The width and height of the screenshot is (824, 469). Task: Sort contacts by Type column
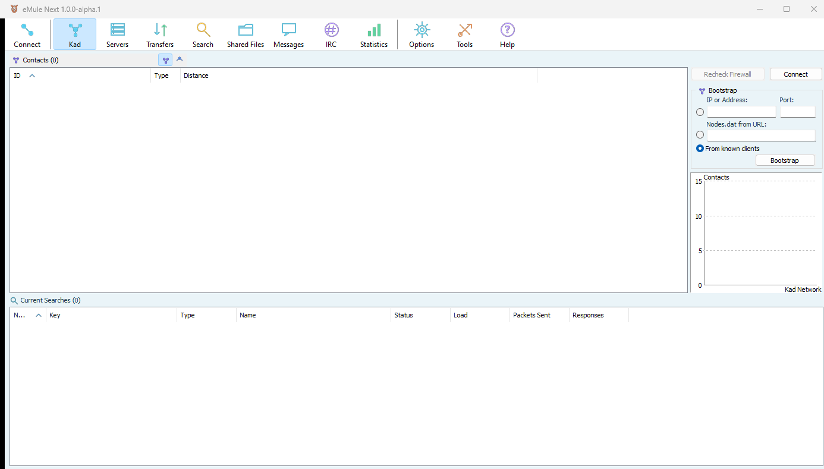[x=166, y=75]
